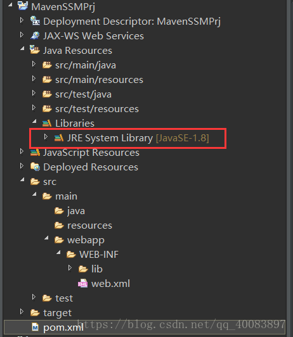Expand the JAX-WS Web Services node
Screen dimensions: 293x337
(x=22, y=35)
